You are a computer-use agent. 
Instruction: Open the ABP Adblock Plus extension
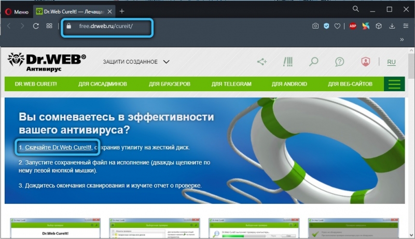click(x=353, y=26)
